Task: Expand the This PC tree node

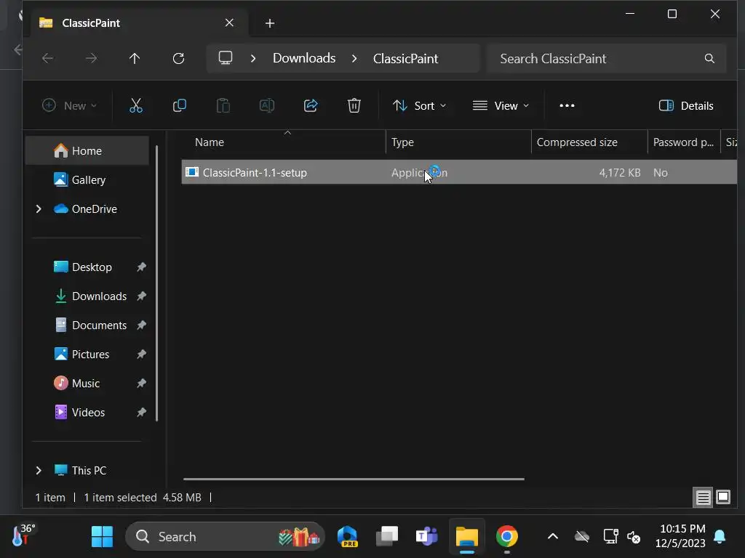Action: tap(39, 470)
